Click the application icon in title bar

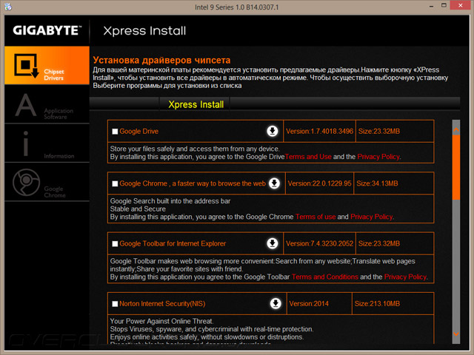click(8, 7)
